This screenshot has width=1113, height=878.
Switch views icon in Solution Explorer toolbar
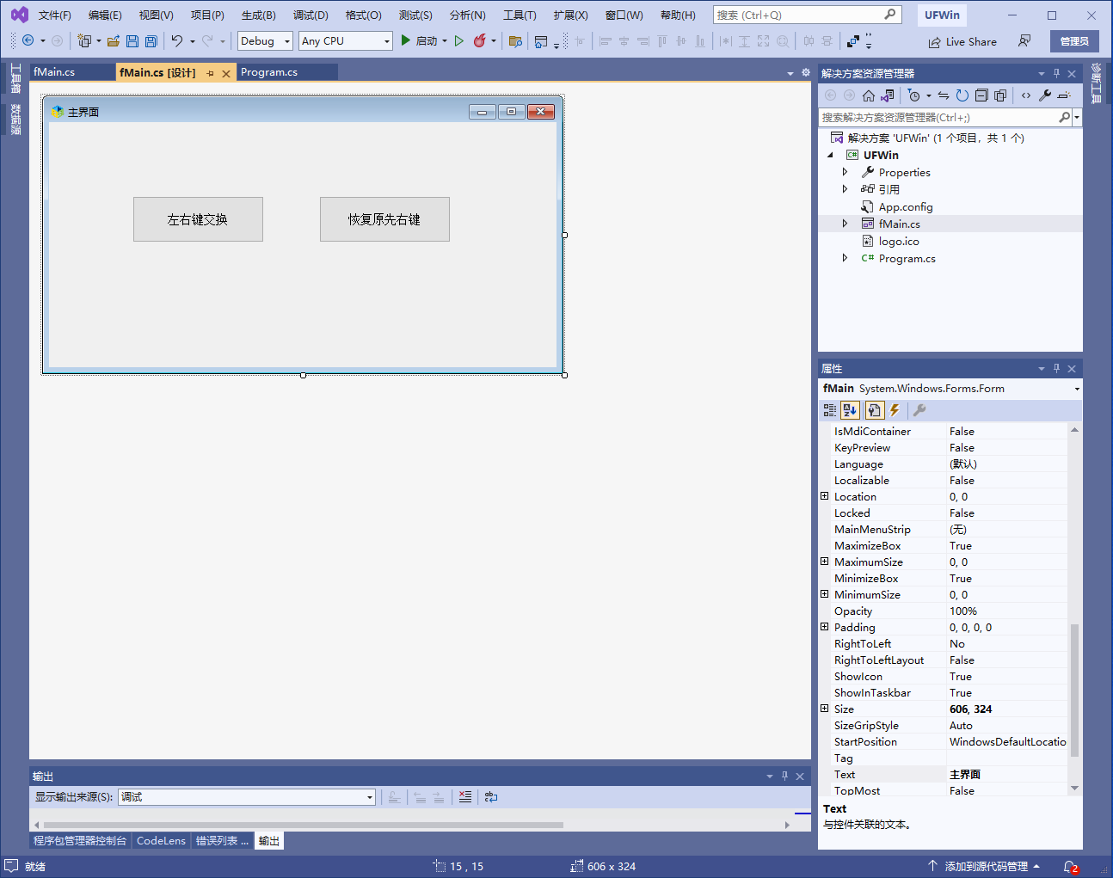click(888, 95)
